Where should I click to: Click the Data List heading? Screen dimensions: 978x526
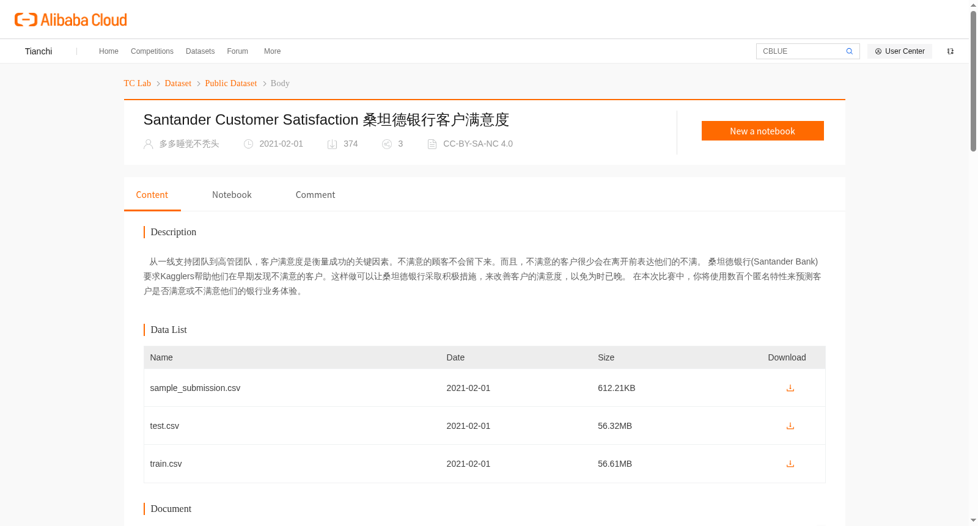pos(169,330)
